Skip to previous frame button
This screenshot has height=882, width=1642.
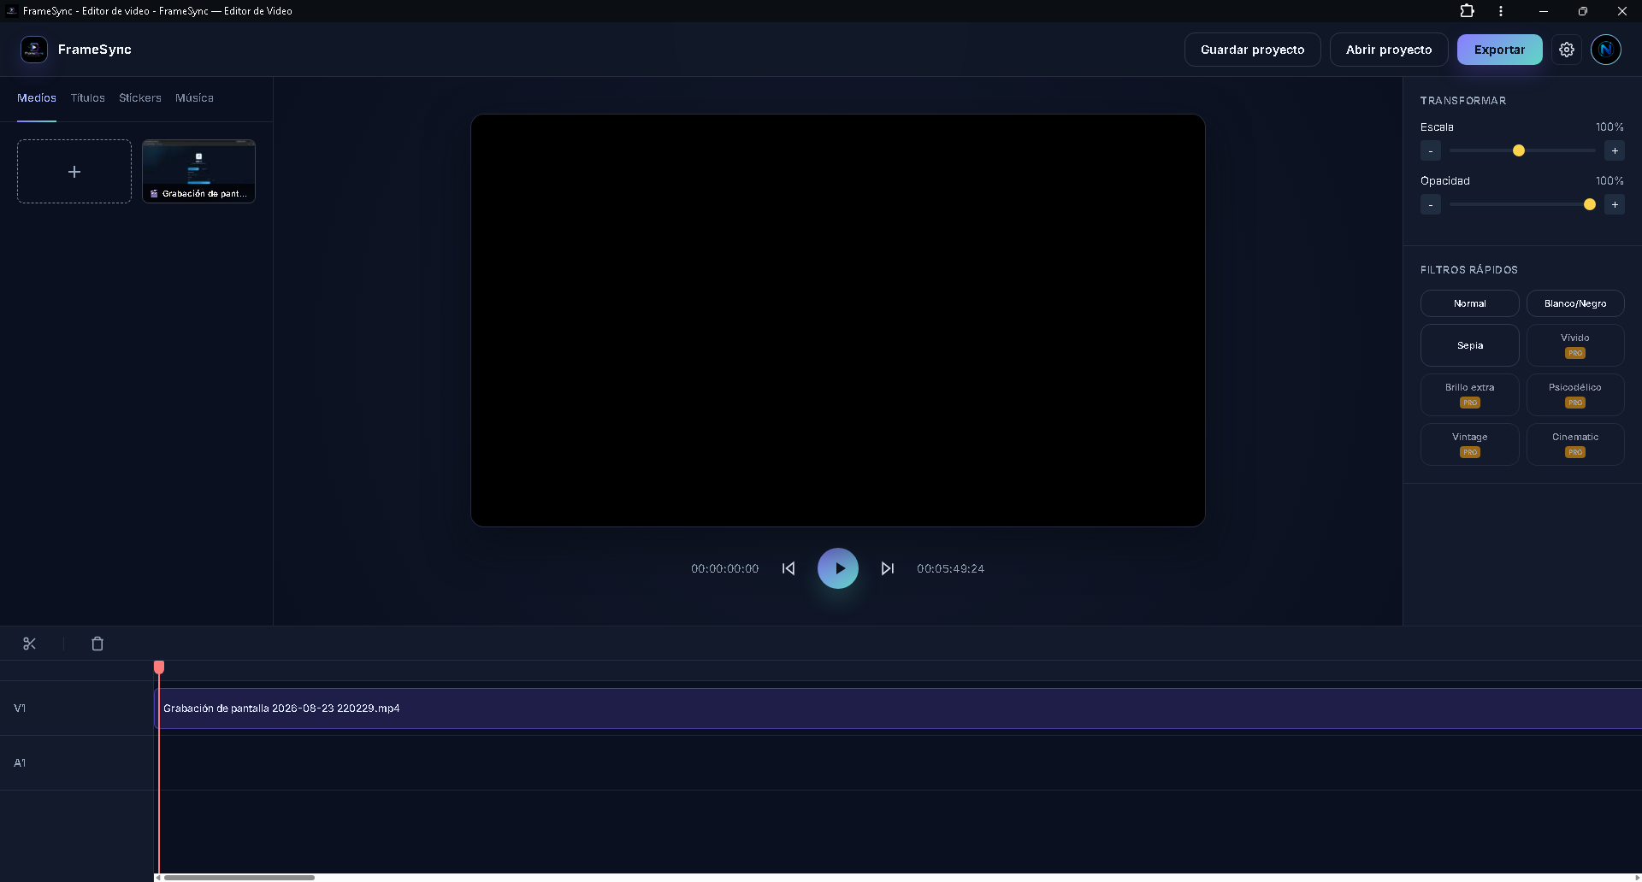[x=789, y=568]
